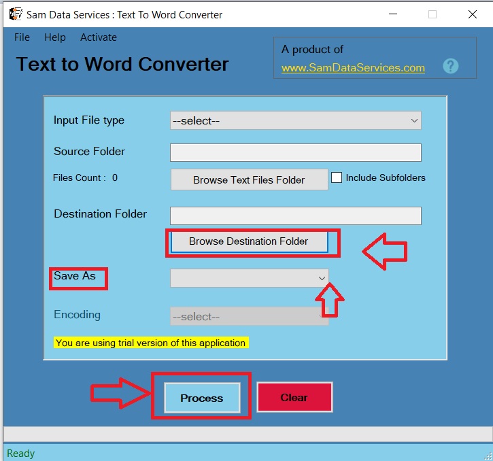Click the Text to Word Converter heading
493x461 pixels.
tap(122, 64)
